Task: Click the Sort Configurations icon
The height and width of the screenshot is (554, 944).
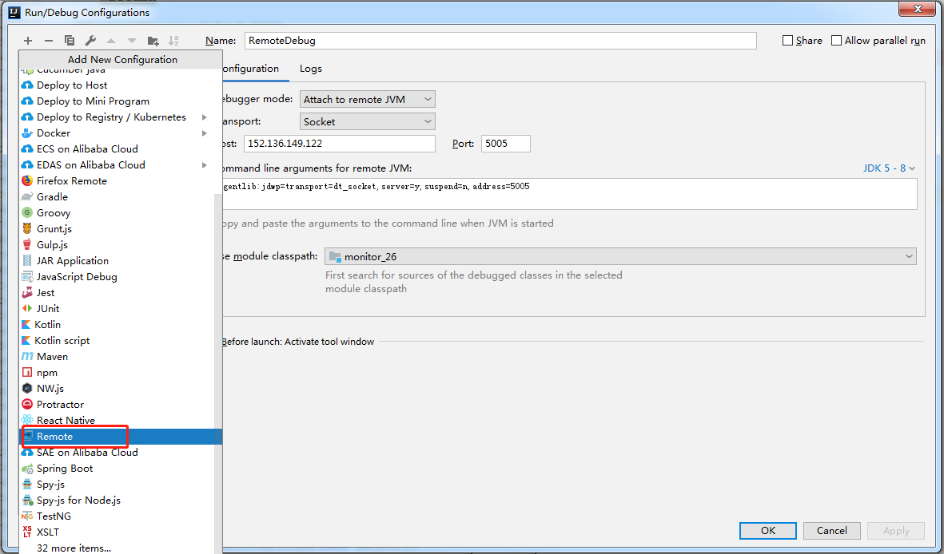Action: [x=173, y=41]
